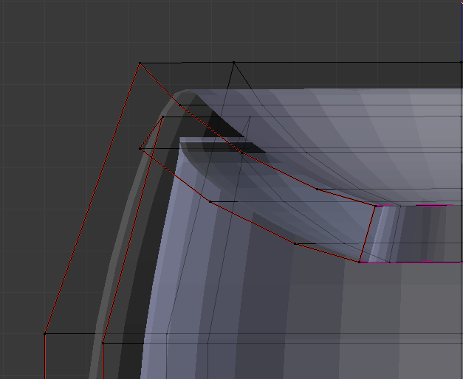
Task: Select the outermost top-left corner vertex of the cage
Action: (140, 63)
